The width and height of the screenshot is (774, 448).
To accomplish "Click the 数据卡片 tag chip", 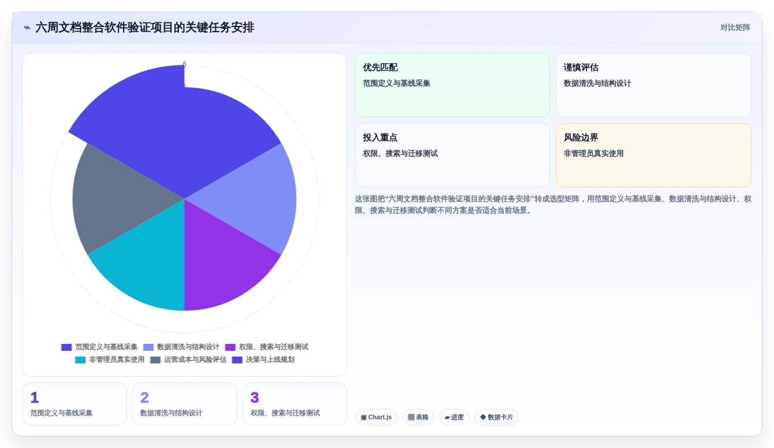I will pyautogui.click(x=497, y=418).
